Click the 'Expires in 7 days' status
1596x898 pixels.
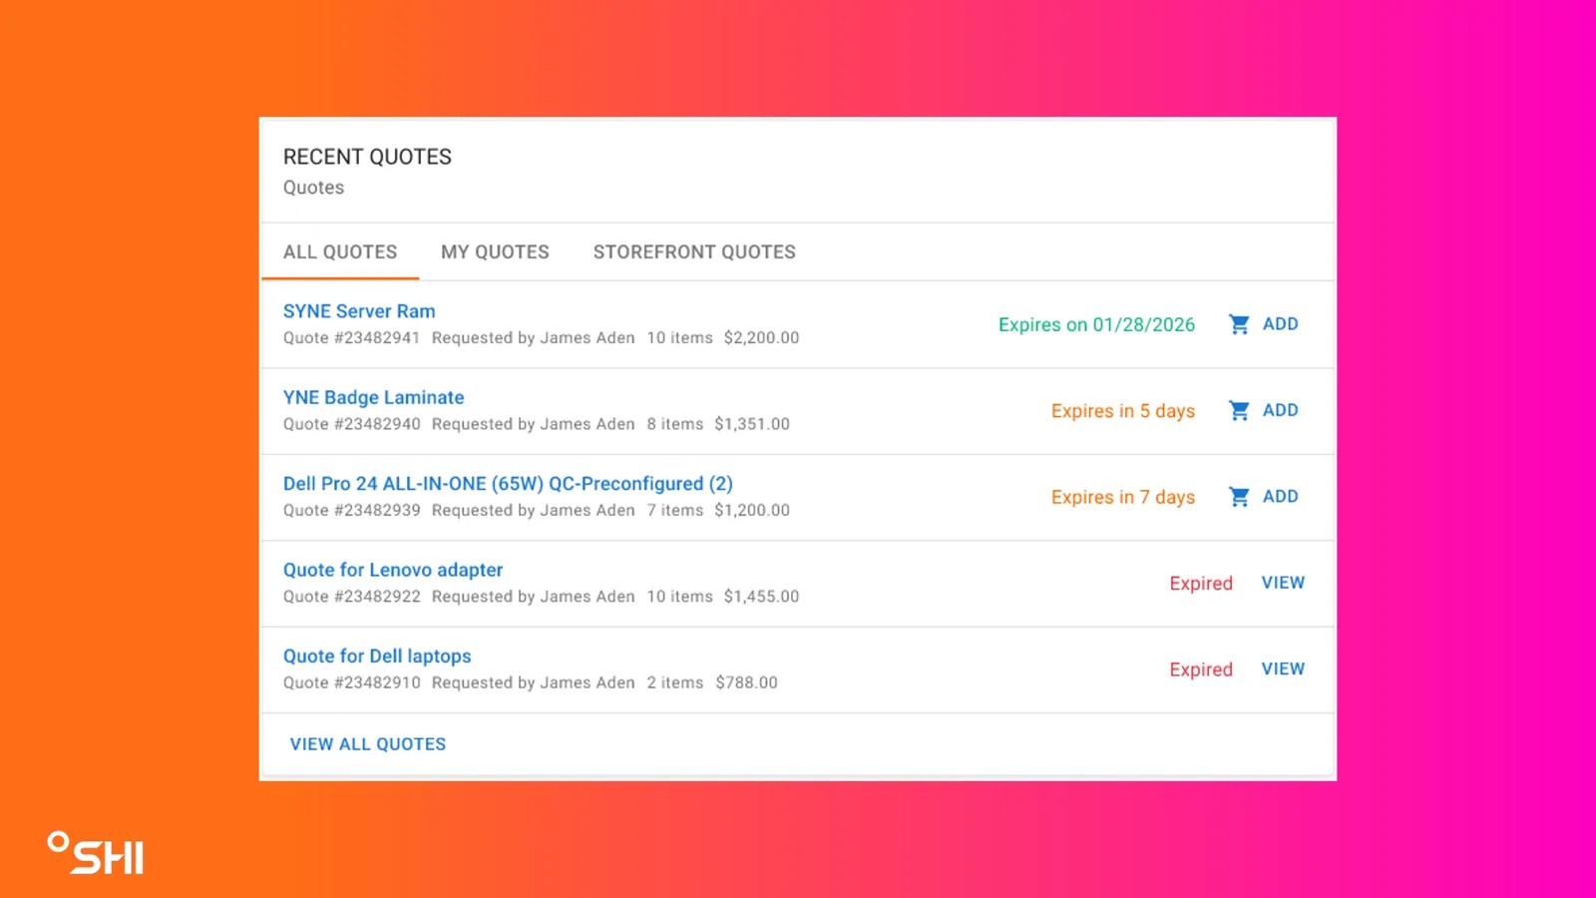pyautogui.click(x=1123, y=497)
